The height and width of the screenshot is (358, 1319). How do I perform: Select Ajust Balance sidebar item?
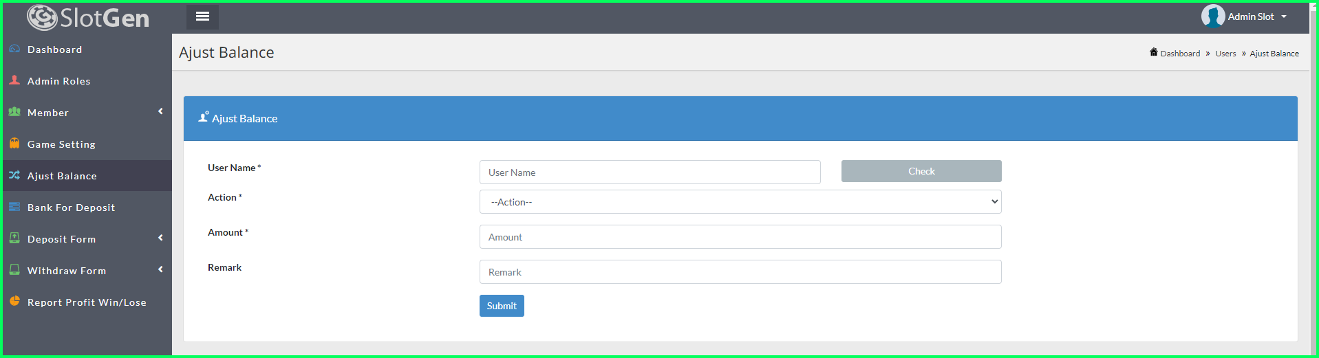tap(87, 176)
